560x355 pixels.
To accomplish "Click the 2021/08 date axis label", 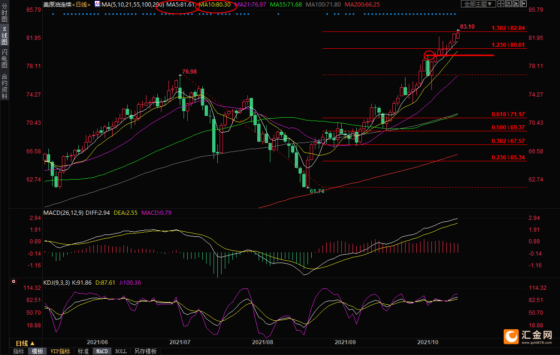I will (262, 342).
